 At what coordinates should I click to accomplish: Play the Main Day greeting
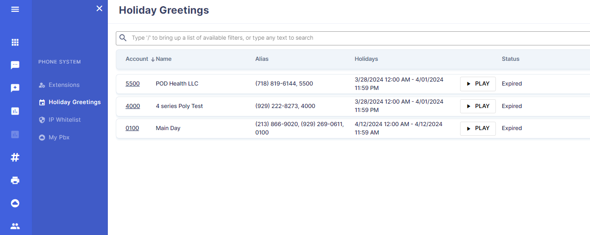click(x=478, y=128)
